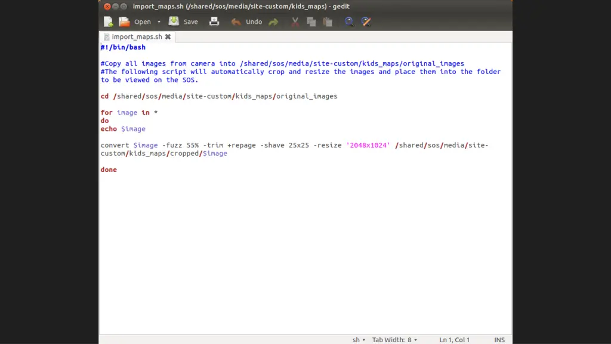611x344 pixels.
Task: Click the 'echo $image' line
Action: point(123,129)
